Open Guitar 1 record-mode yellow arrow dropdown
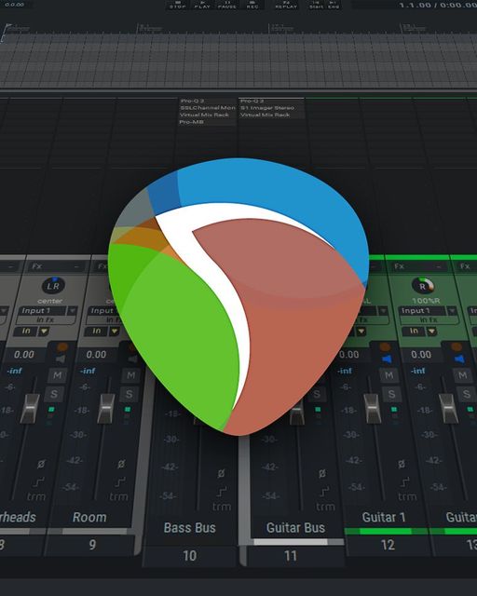This screenshot has width=477, height=596. point(361,332)
